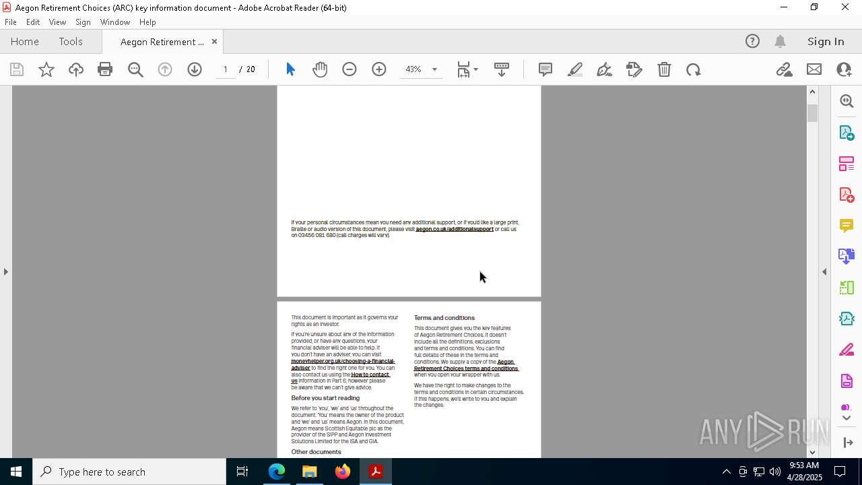Open the search tool in right pane
Viewport: 862px width, 485px height.
tap(847, 101)
